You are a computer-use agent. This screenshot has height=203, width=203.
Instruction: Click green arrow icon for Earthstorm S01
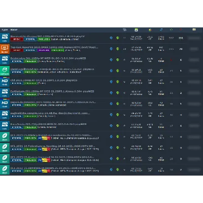pyautogui.click(x=118, y=93)
